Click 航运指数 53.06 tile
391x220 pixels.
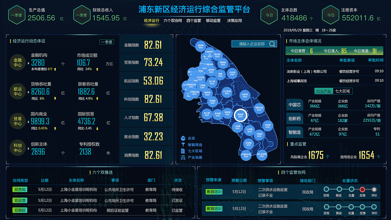(x=146, y=81)
